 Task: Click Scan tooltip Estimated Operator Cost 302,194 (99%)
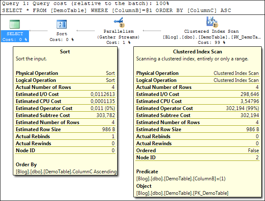198,108
